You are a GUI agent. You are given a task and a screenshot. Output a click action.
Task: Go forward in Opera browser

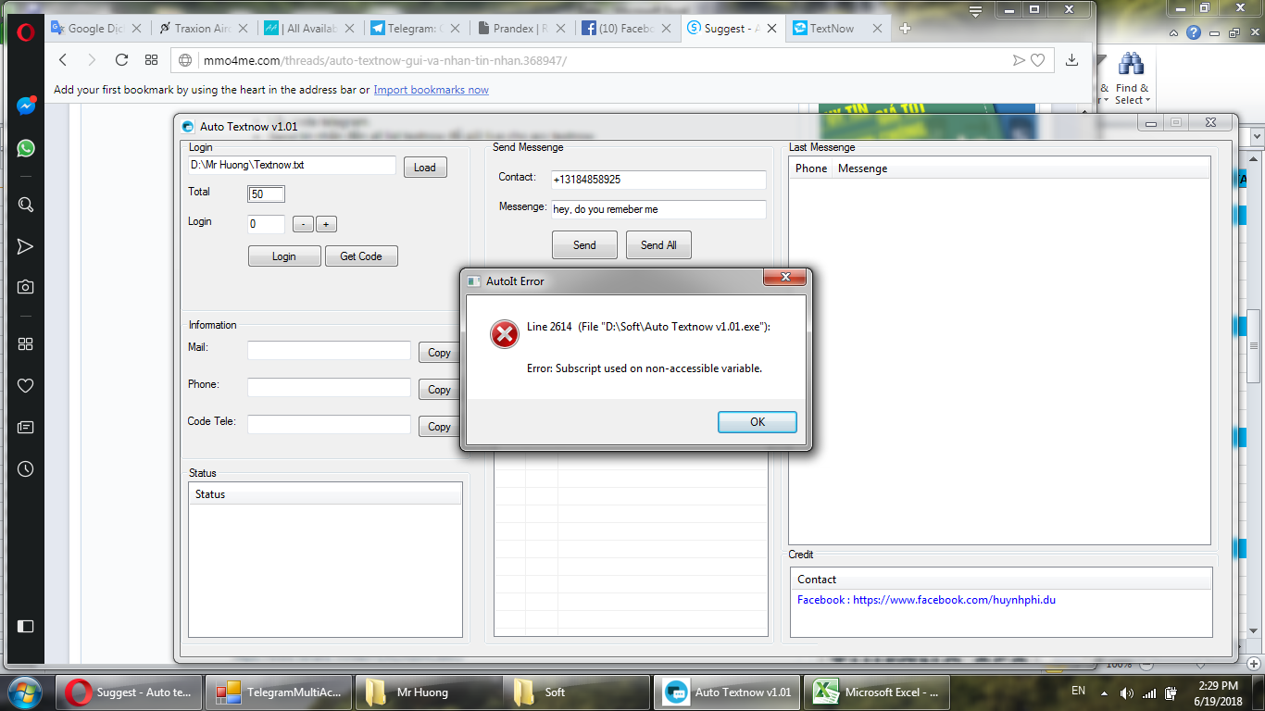pyautogui.click(x=92, y=60)
